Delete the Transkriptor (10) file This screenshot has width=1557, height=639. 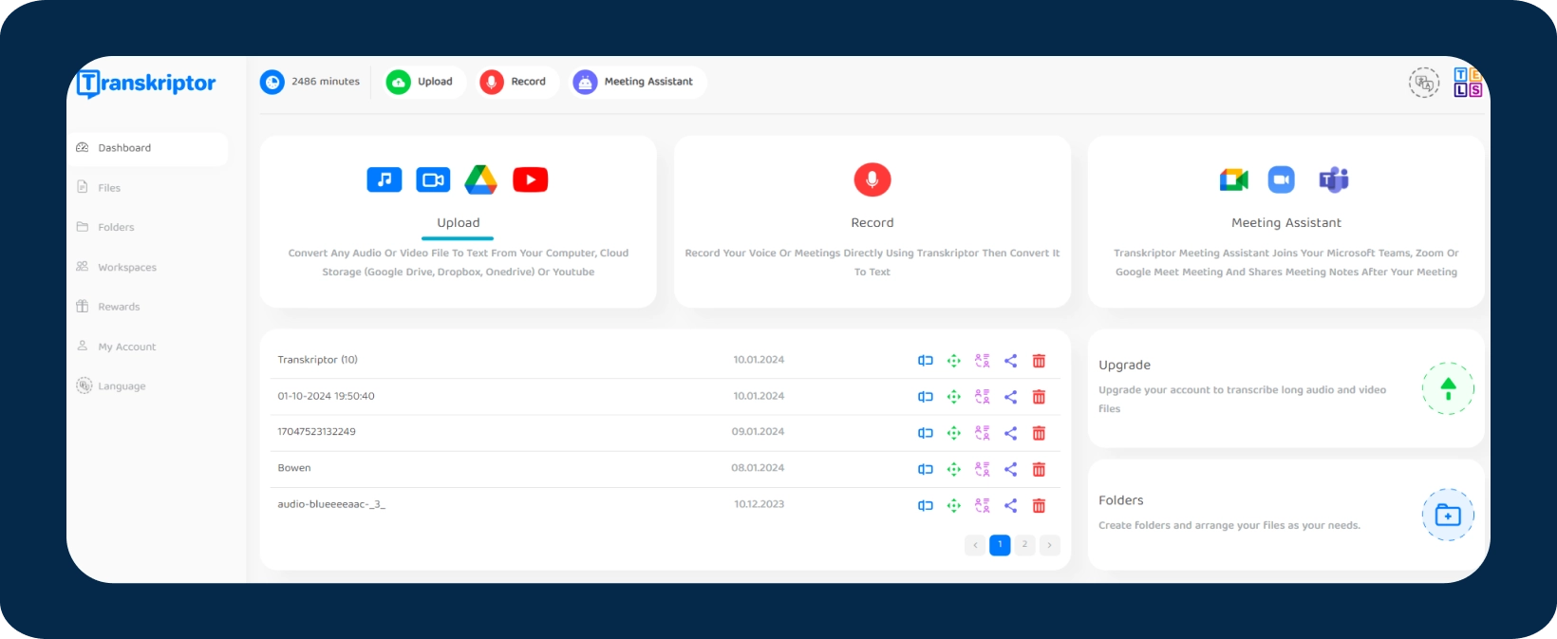tap(1040, 361)
